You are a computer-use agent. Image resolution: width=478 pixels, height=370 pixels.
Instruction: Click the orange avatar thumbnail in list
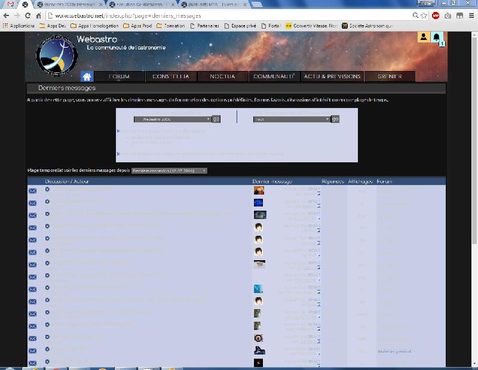[x=259, y=190]
